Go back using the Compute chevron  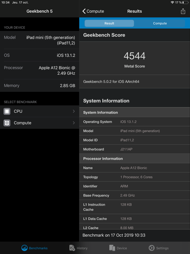(84, 11)
